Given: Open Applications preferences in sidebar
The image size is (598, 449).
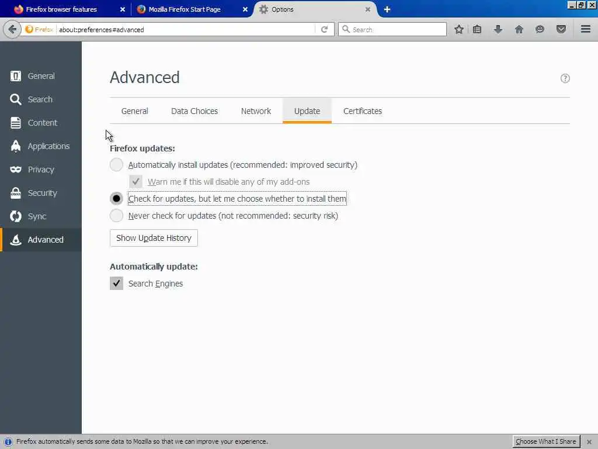Looking at the screenshot, I should [41, 146].
